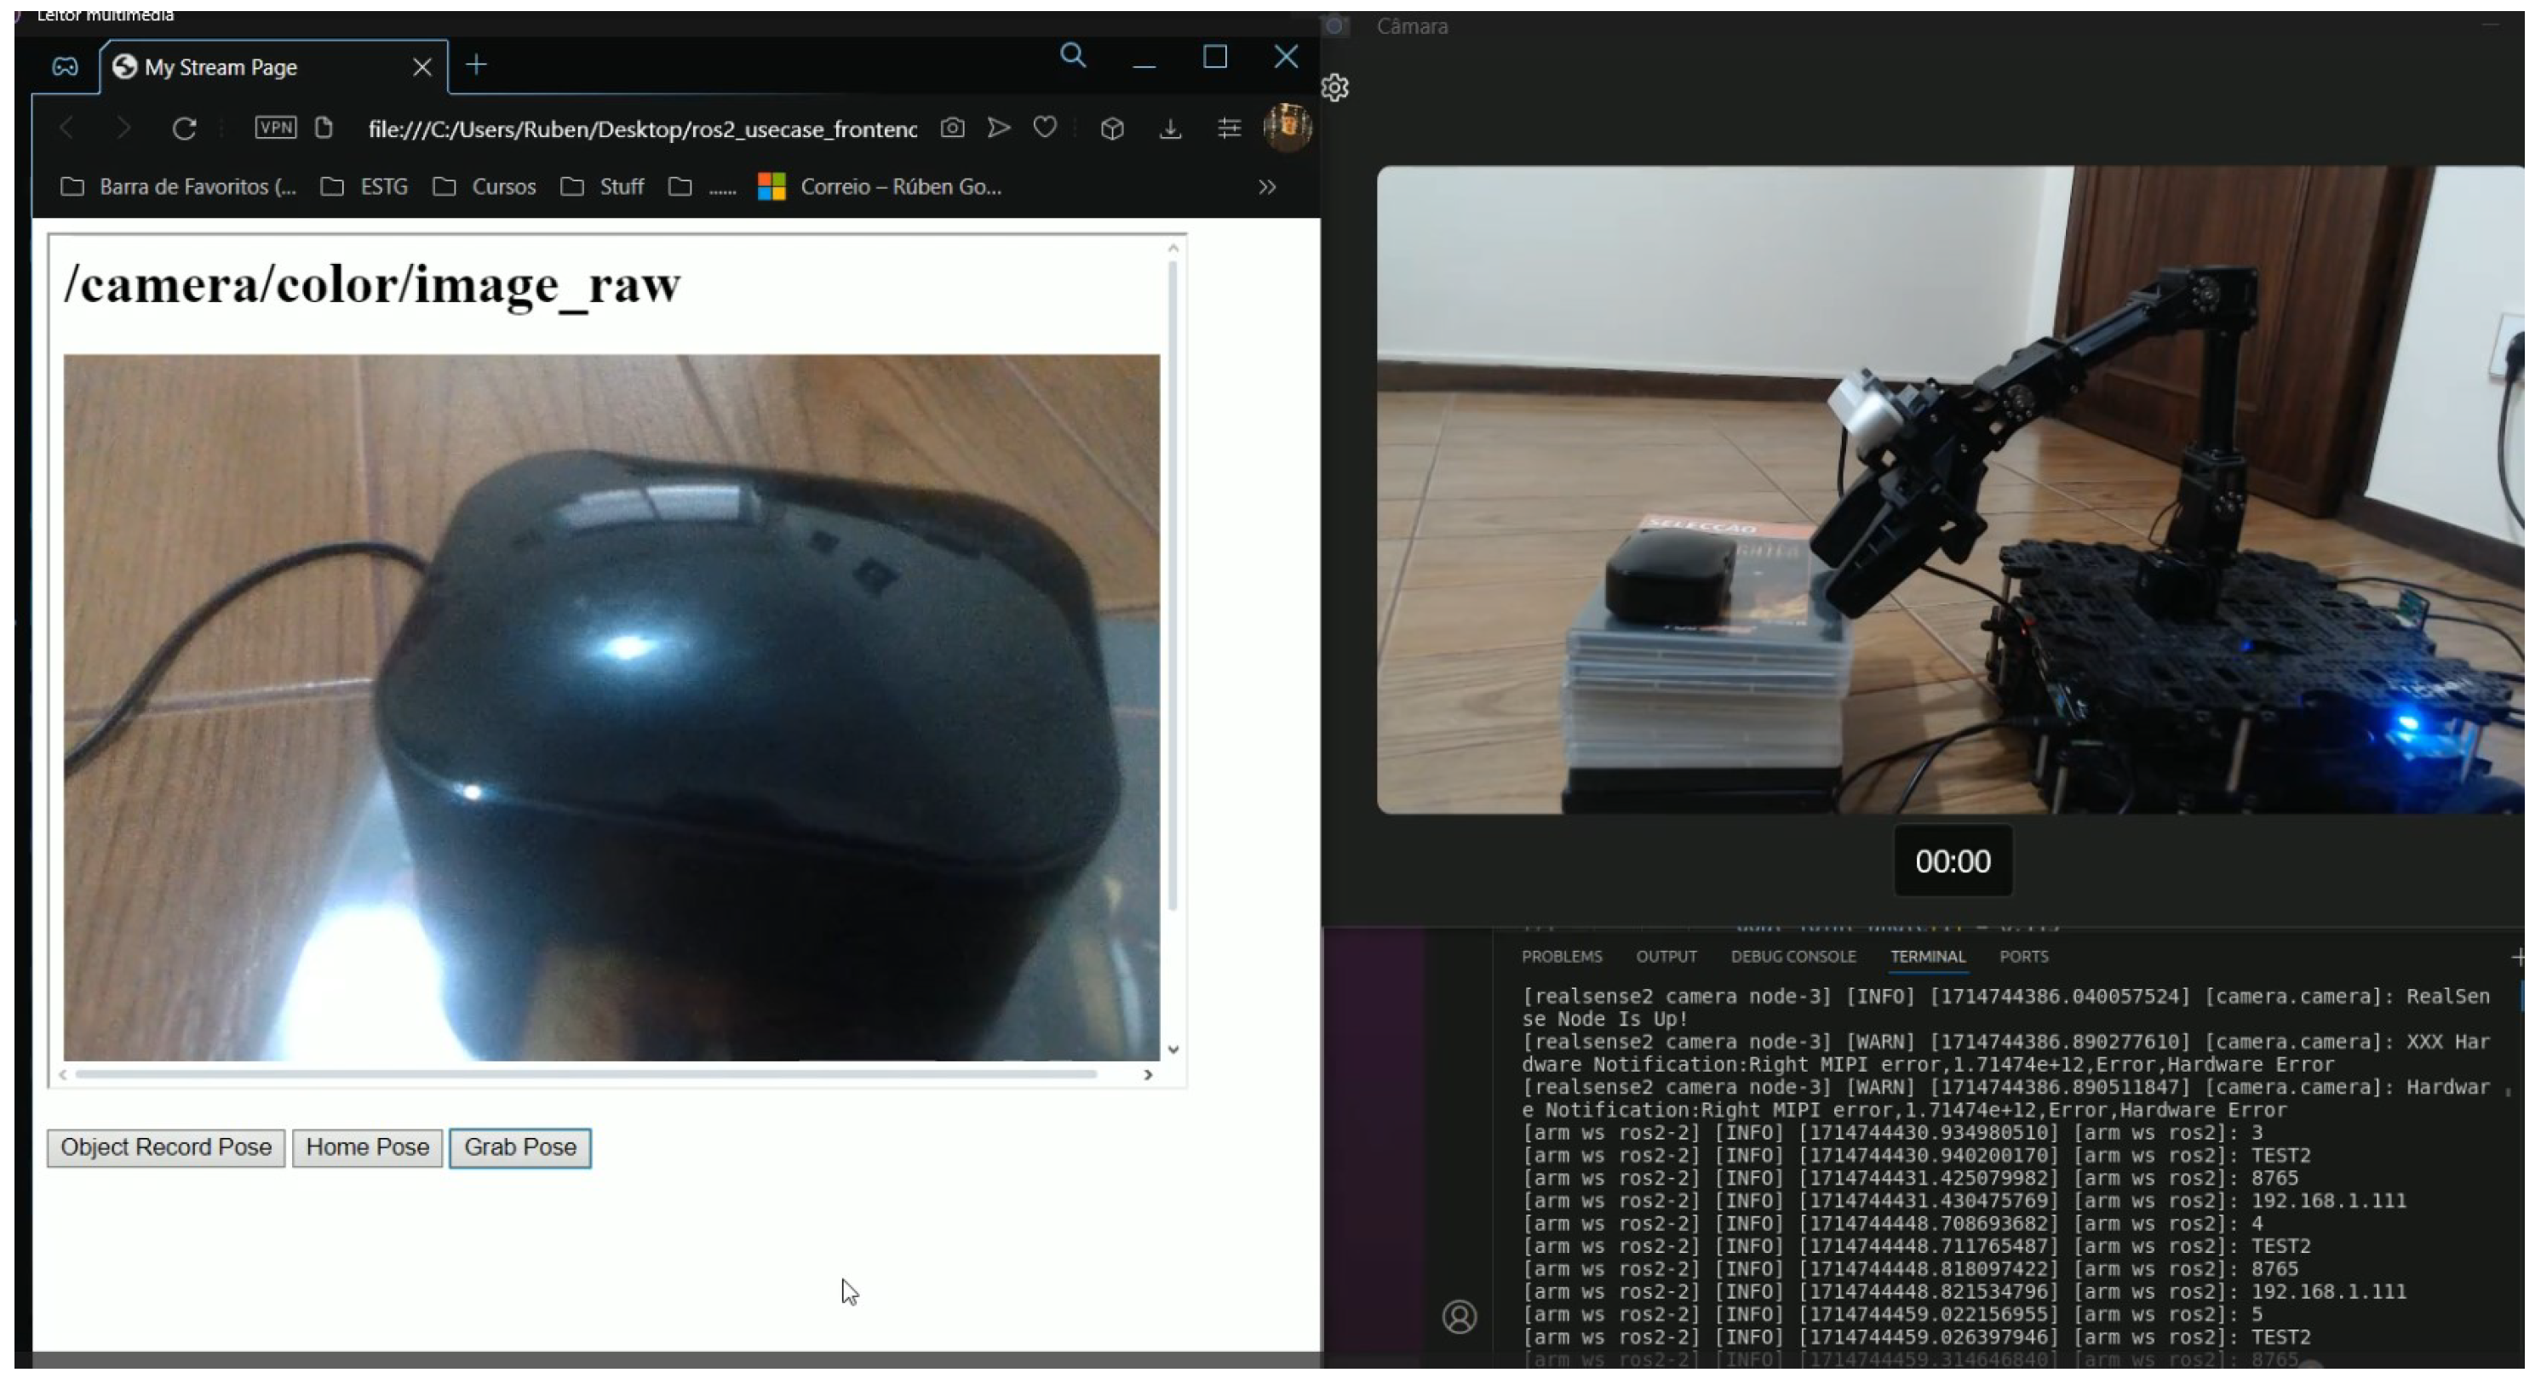Open a new browser tab with plus
The width and height of the screenshot is (2541, 1384).
click(477, 65)
